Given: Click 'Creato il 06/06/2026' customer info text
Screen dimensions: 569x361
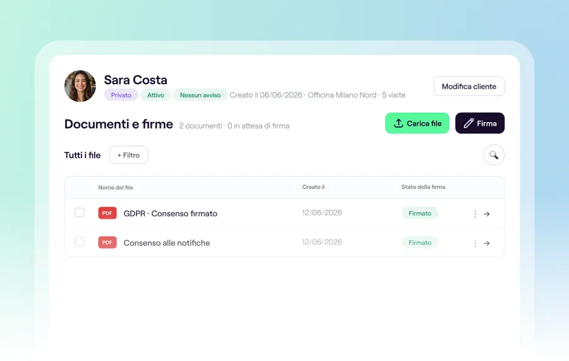Looking at the screenshot, I should point(266,95).
